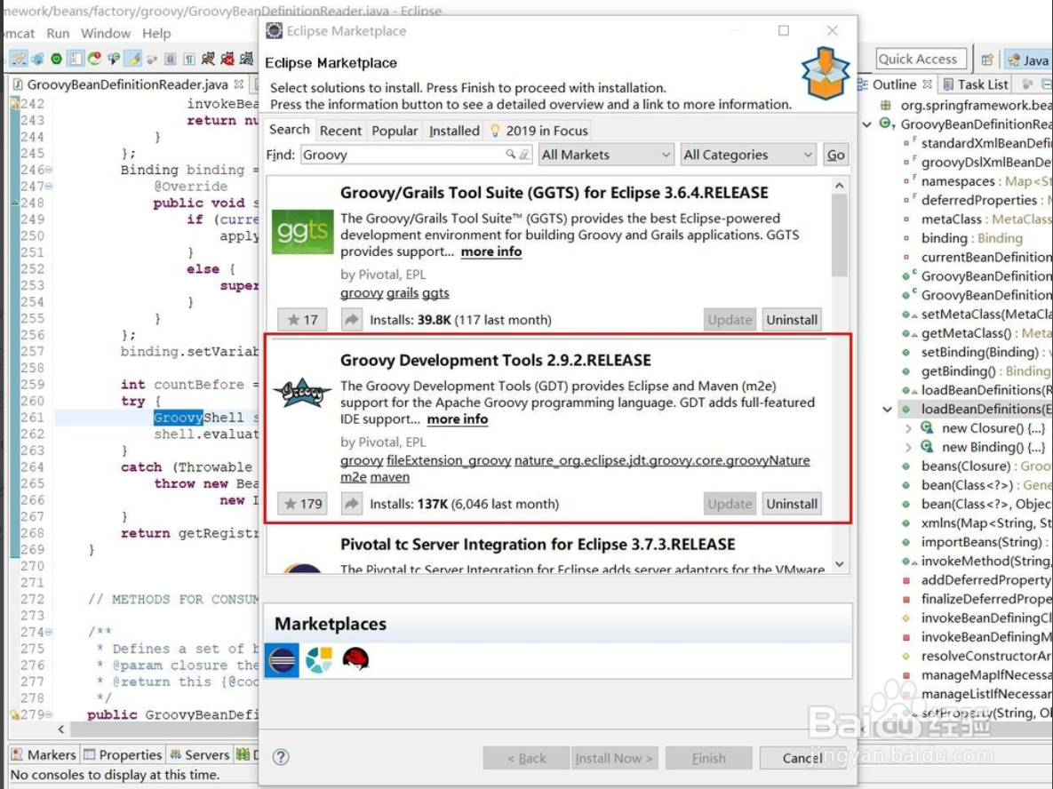Collapse the Javadoc fold at line 274
Screen dimensions: 1053x789
48,632
